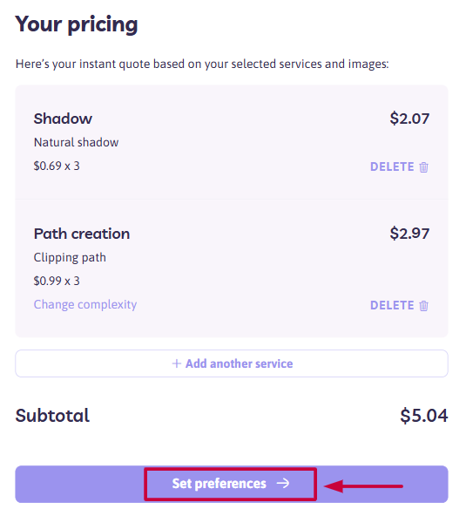Click the plus icon before Add another service

point(177,363)
